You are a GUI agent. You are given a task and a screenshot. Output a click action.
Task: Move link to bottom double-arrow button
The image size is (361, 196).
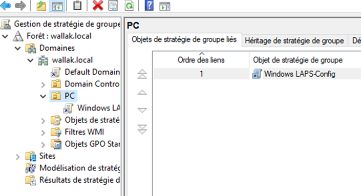coord(142,129)
